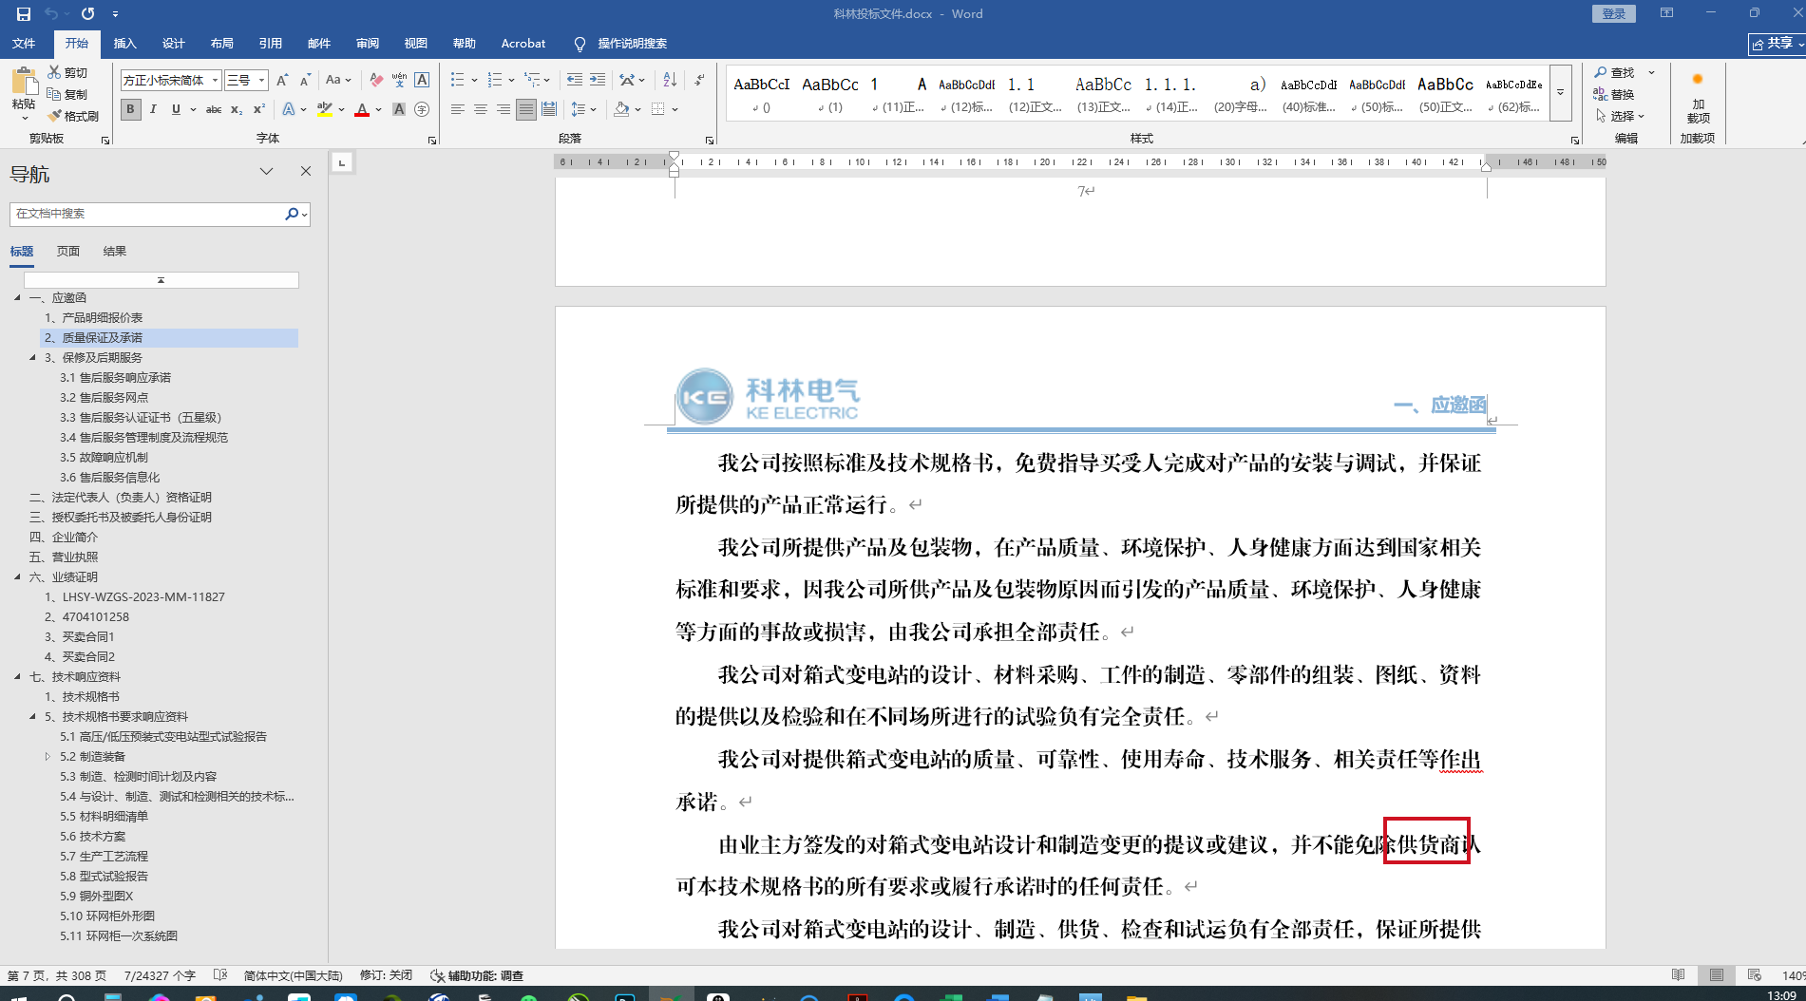Open the 插入 ribbon tab
Viewport: 1806px width, 1001px height.
[x=124, y=44]
